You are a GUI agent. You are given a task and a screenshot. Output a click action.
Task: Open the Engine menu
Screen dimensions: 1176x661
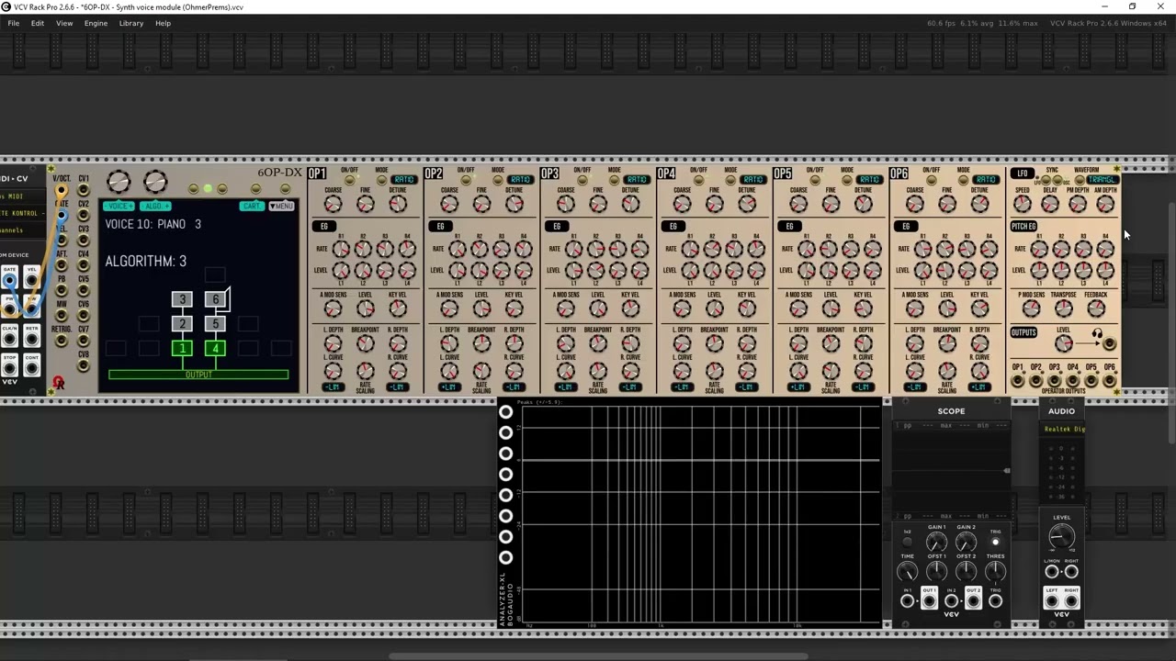(96, 23)
